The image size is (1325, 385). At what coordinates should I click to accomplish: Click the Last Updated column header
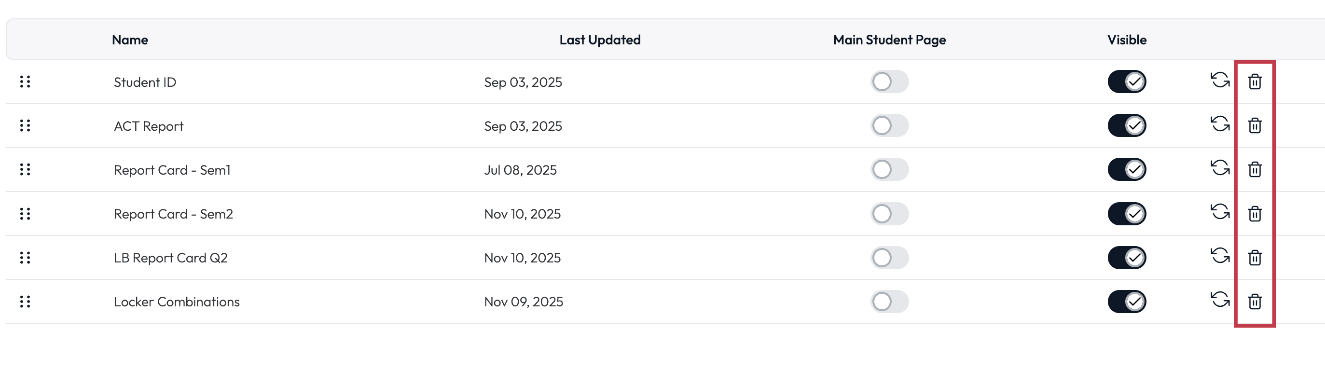[600, 40]
